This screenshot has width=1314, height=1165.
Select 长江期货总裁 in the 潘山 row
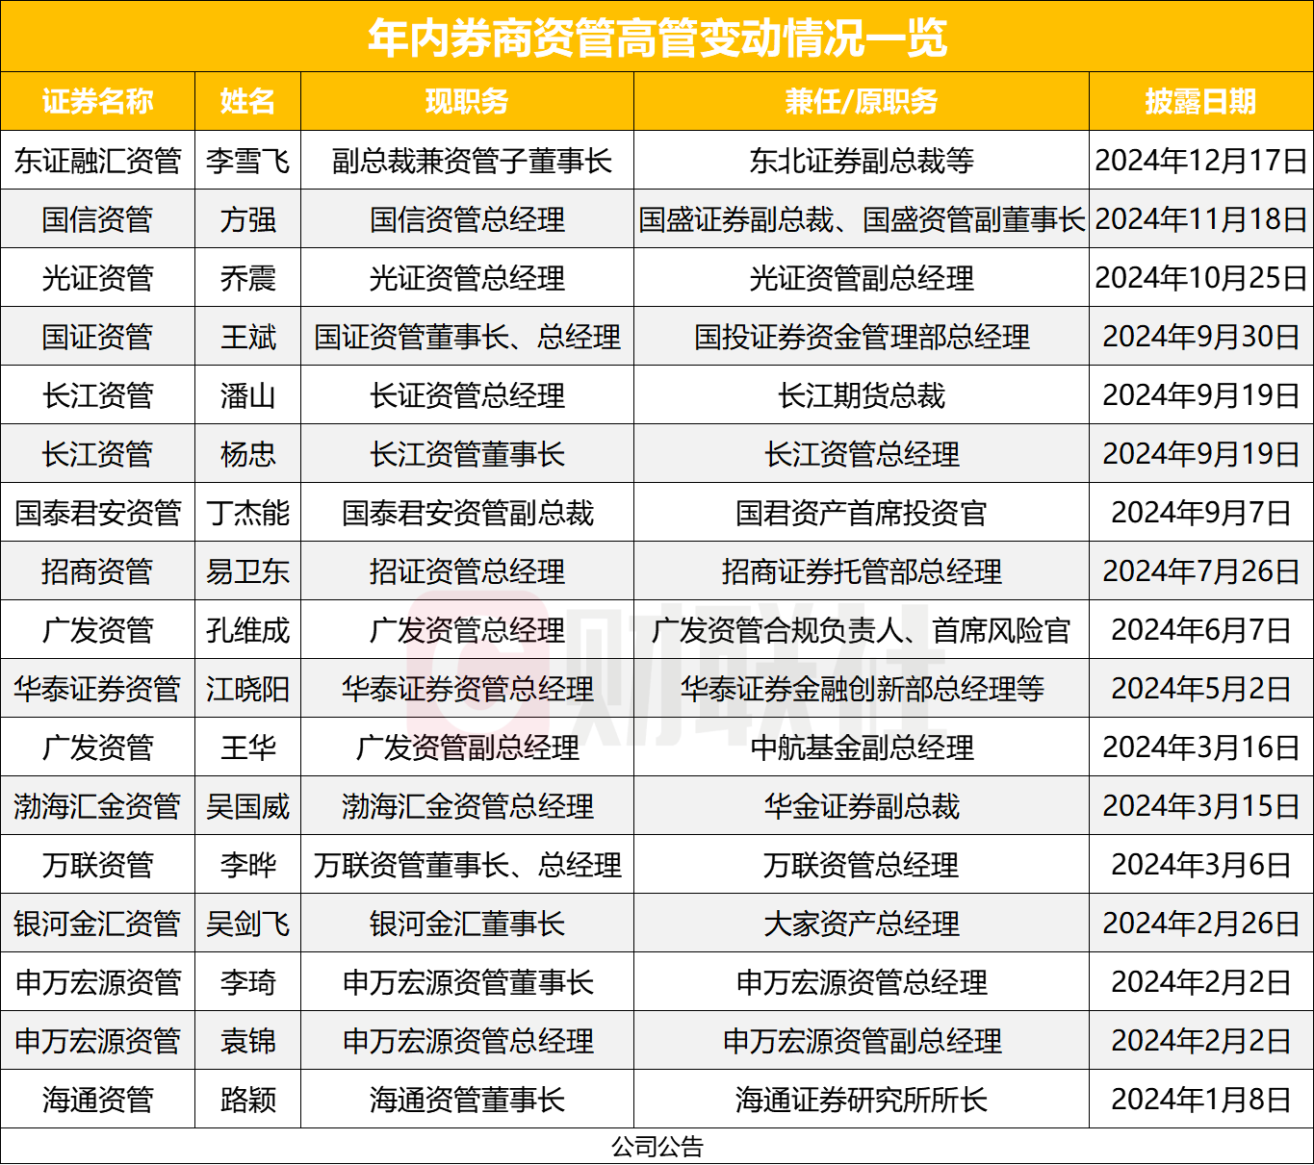point(862,394)
